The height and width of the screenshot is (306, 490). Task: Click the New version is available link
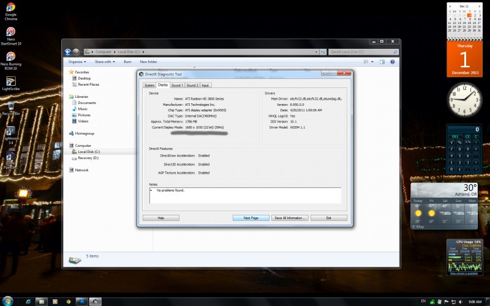[464, 273]
